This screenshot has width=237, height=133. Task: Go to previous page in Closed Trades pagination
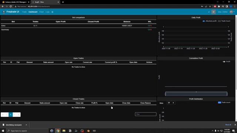(7, 115)
